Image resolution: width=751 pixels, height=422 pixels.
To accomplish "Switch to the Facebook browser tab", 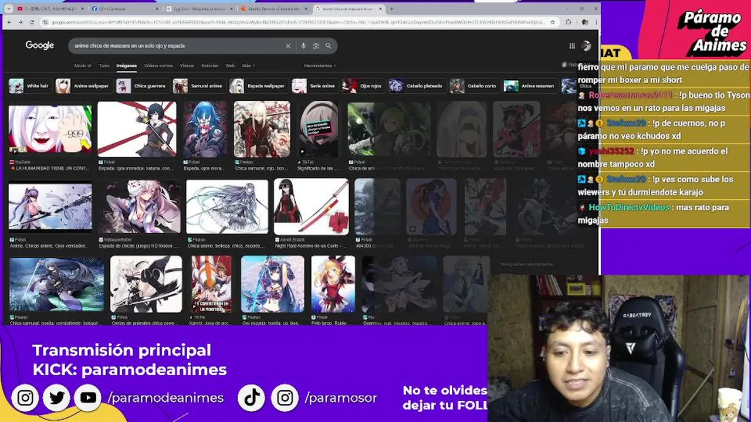I will [x=125, y=9].
